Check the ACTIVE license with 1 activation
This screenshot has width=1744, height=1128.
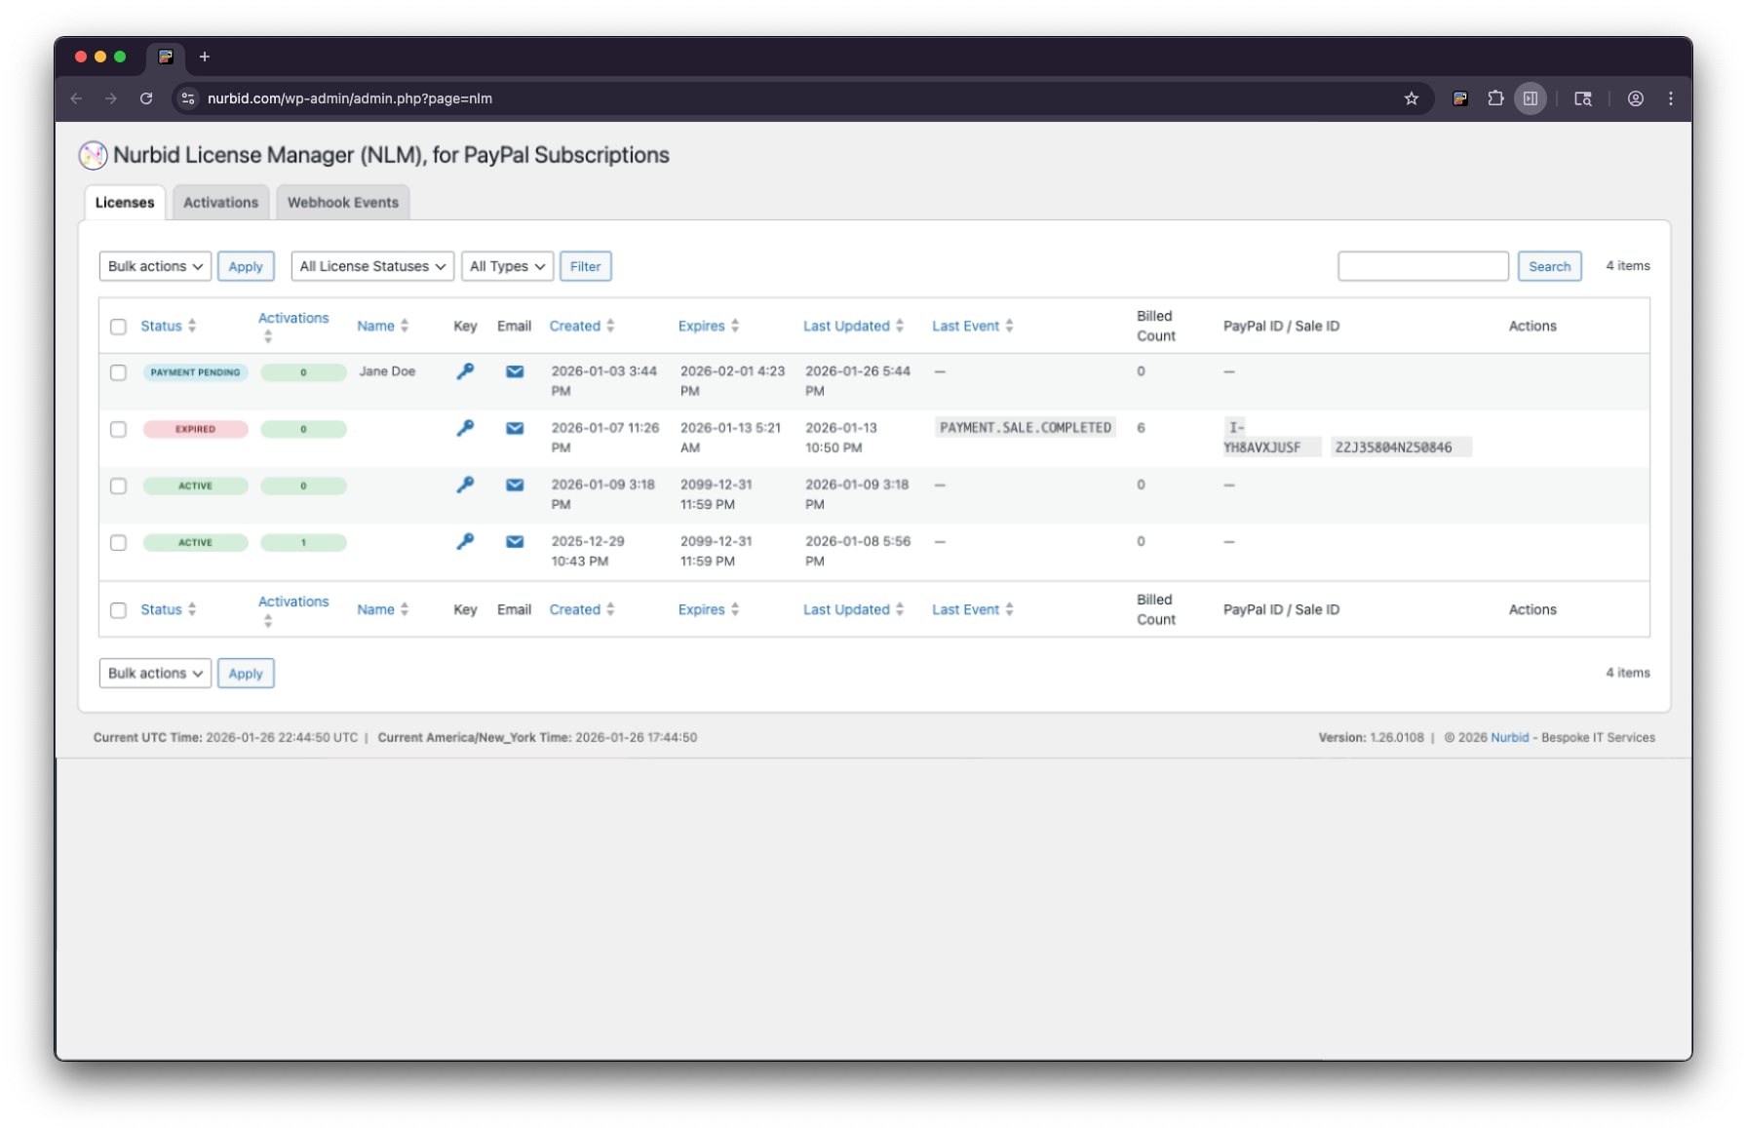pos(118,542)
